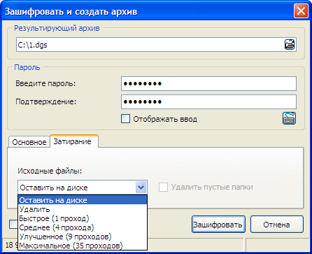Switch to the Основное tab
This screenshot has width=312, height=254.
29,142
